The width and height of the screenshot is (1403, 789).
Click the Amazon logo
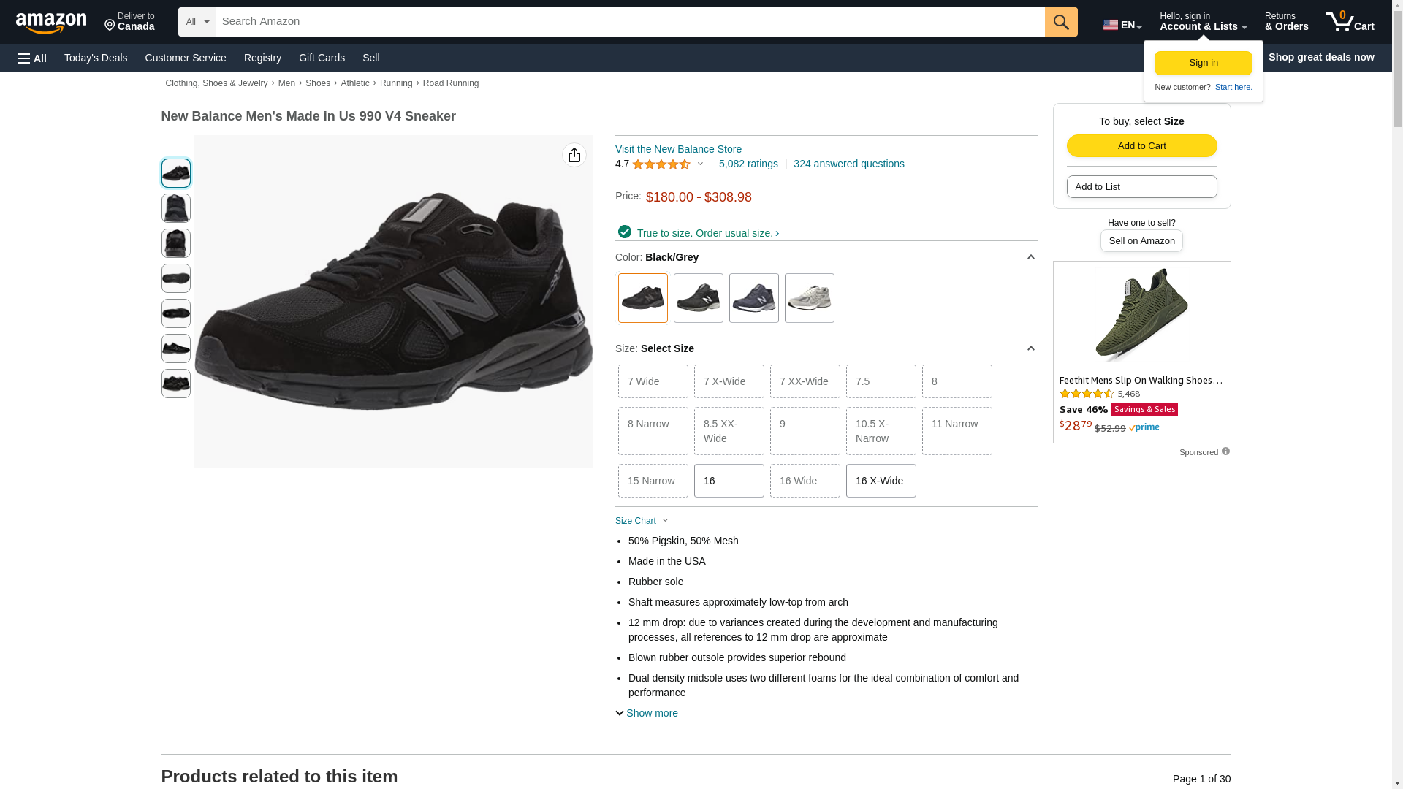(x=51, y=23)
